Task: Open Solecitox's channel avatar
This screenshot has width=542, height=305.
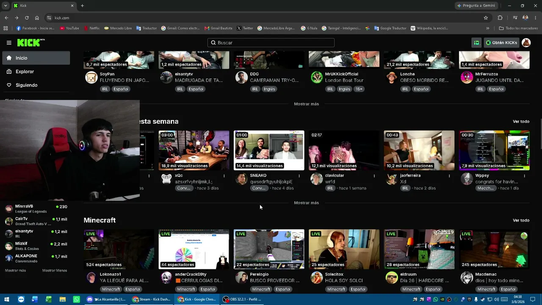Action: [316, 277]
